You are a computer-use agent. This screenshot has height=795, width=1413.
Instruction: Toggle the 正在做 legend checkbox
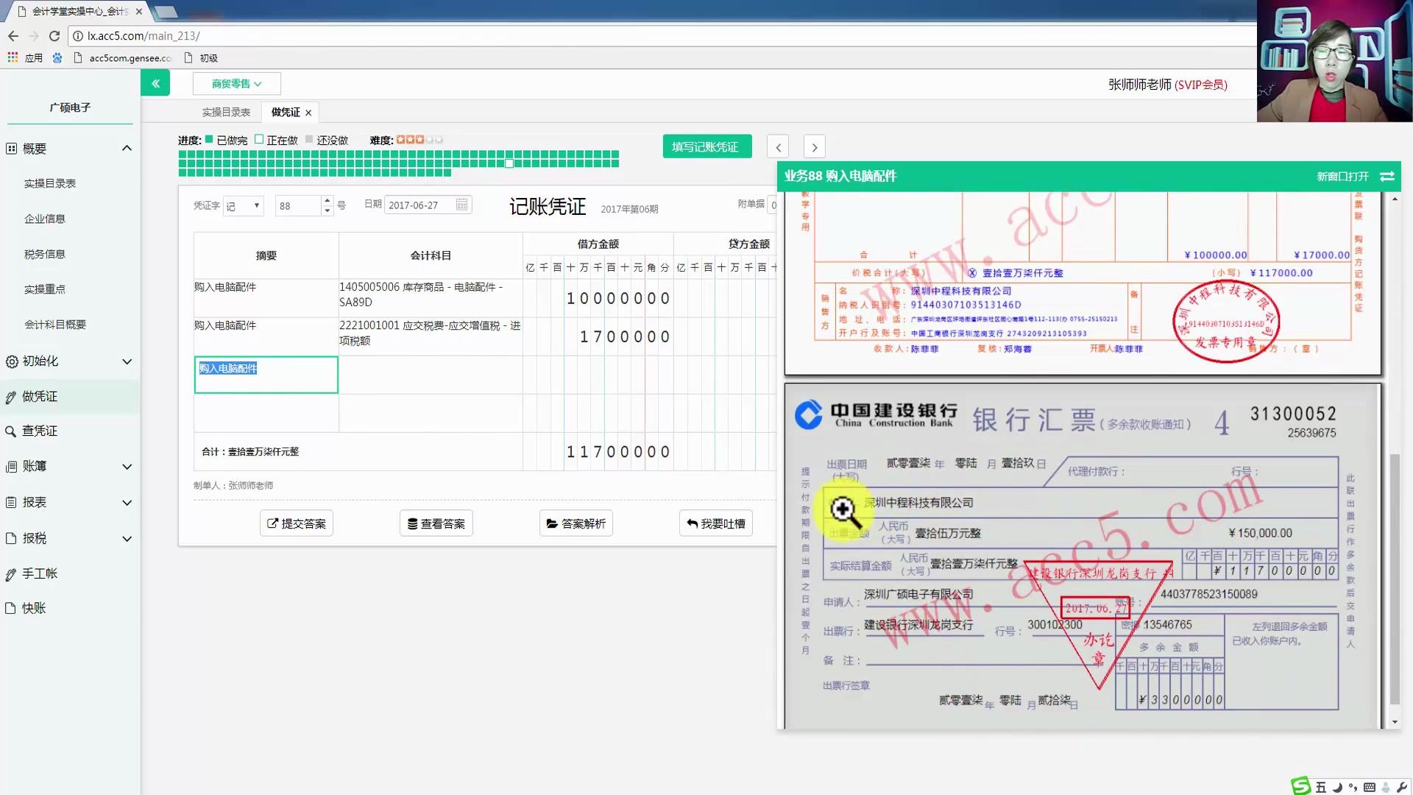pos(259,138)
